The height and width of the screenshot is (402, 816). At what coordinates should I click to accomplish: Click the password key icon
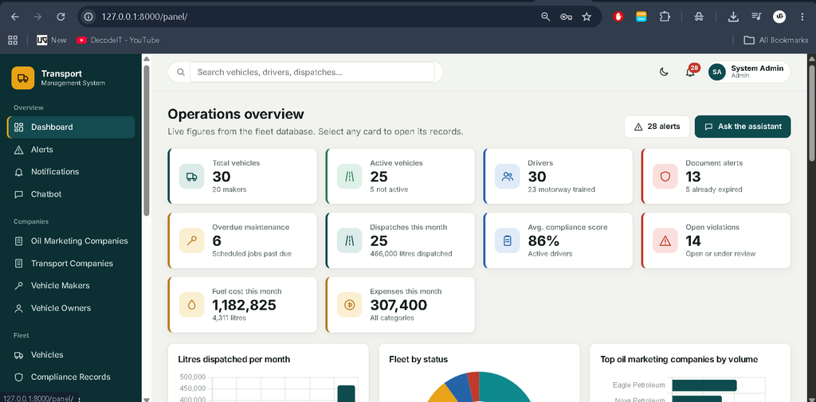coord(567,17)
